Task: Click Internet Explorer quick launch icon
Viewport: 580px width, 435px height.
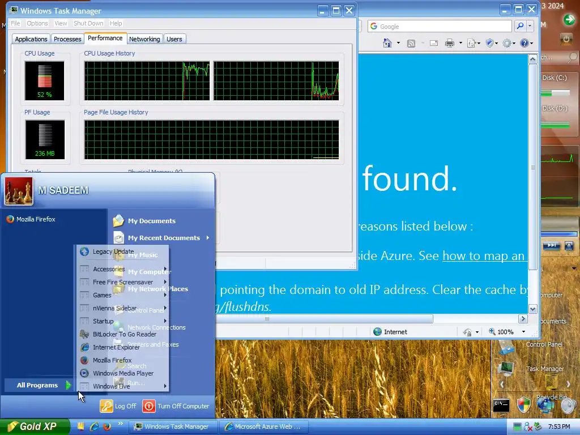Action: click(x=95, y=427)
